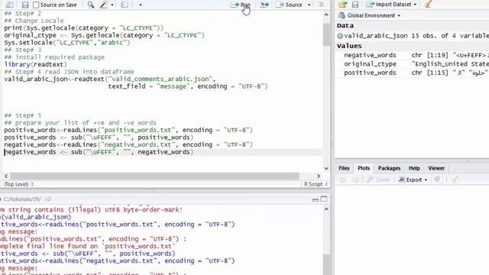Open the (Top Level) code section selector
Screen dimensions: 489x275
18,184
